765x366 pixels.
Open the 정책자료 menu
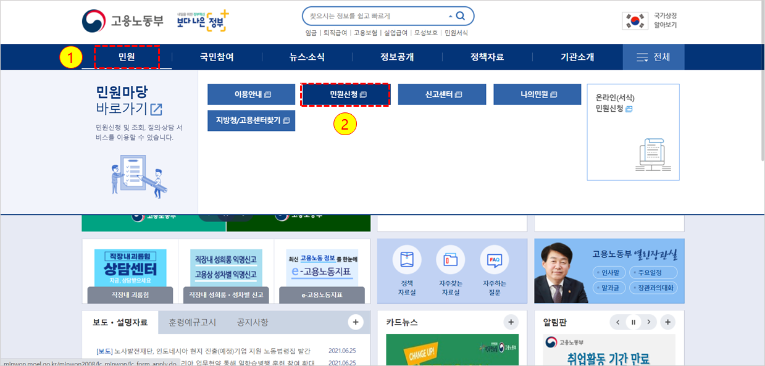point(487,57)
